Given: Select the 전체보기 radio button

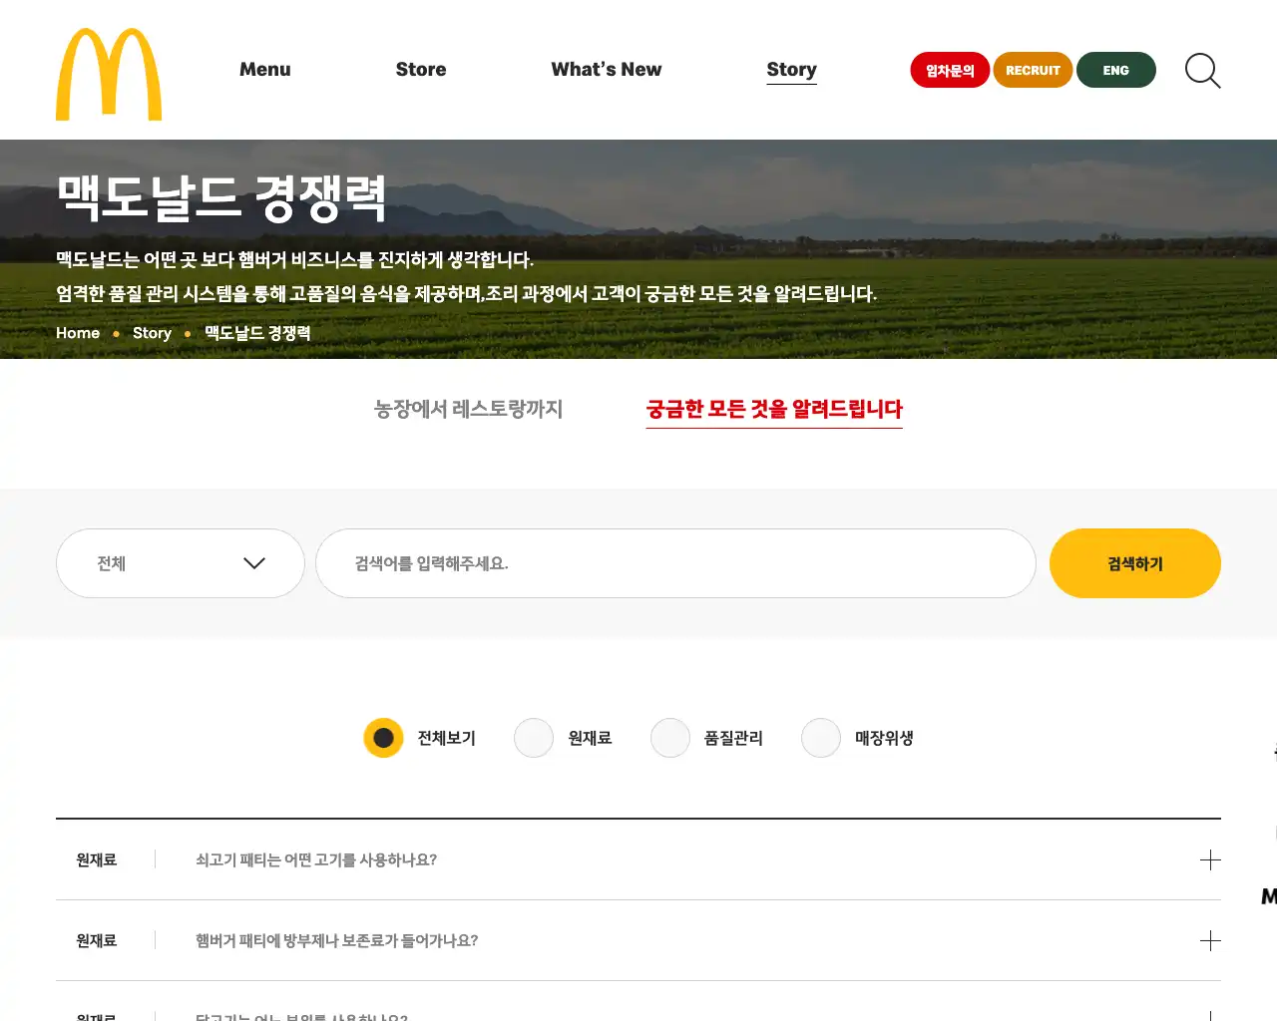Looking at the screenshot, I should tap(383, 738).
